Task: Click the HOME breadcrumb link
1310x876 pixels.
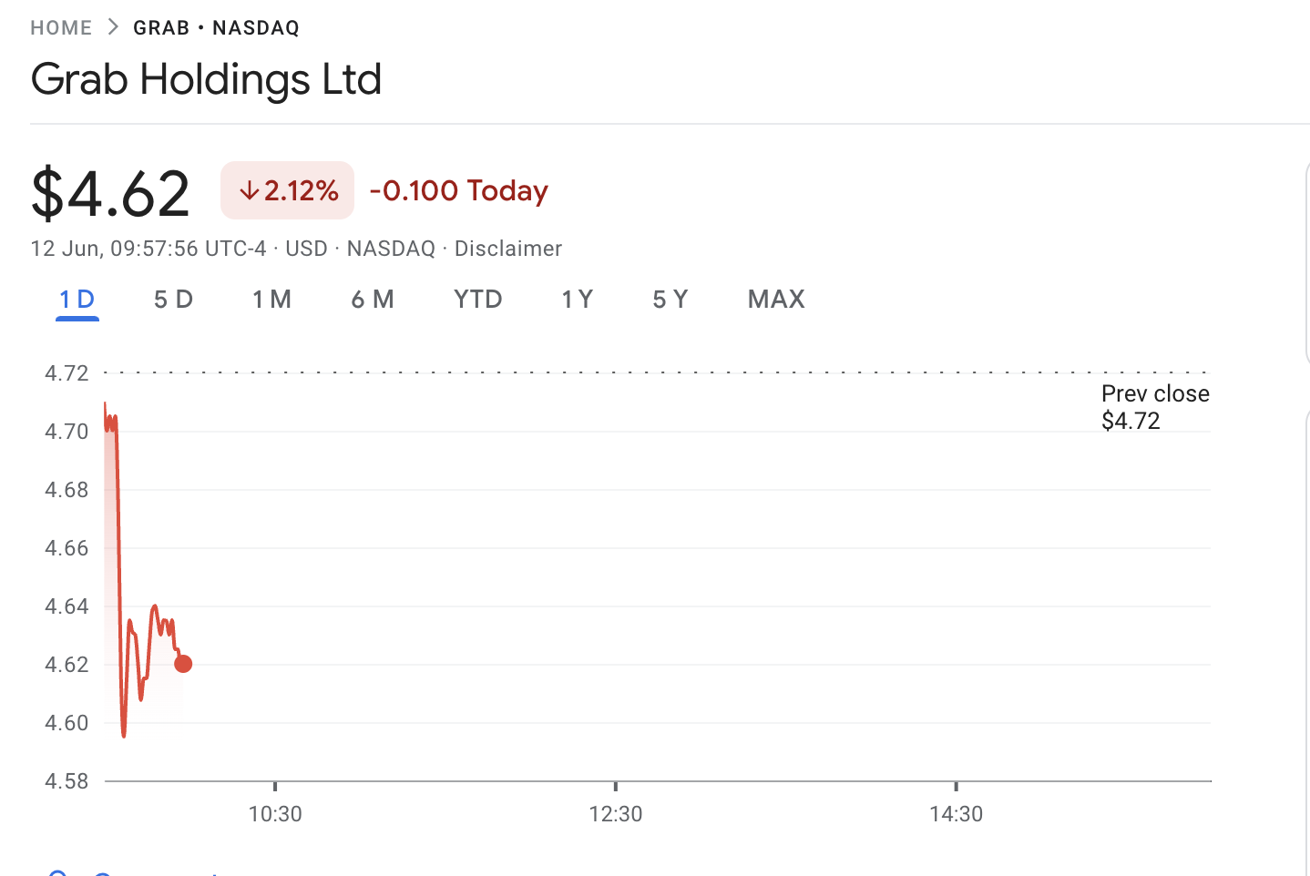Action: coord(61,27)
